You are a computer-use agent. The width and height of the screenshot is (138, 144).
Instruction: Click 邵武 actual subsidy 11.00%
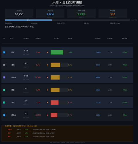[x=98, y=52]
